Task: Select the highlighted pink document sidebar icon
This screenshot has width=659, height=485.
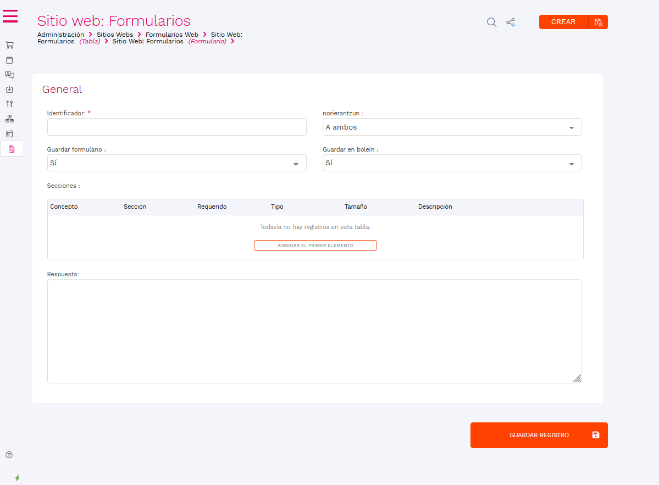Action: [12, 149]
